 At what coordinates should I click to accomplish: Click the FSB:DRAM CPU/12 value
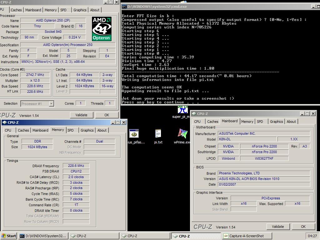click(x=76, y=171)
